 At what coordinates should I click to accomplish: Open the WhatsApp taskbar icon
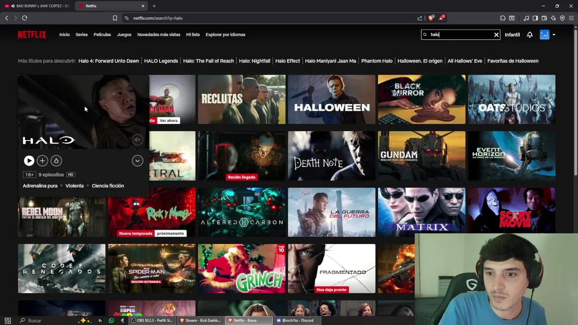112,320
